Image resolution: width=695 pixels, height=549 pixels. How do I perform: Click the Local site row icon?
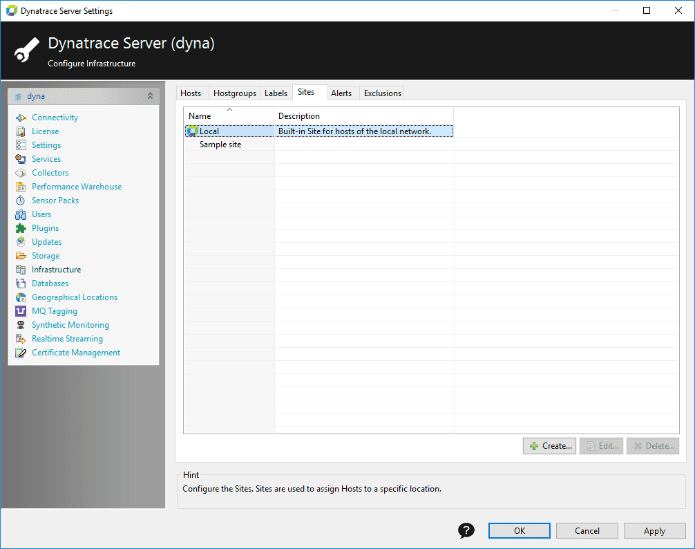pyautogui.click(x=192, y=131)
